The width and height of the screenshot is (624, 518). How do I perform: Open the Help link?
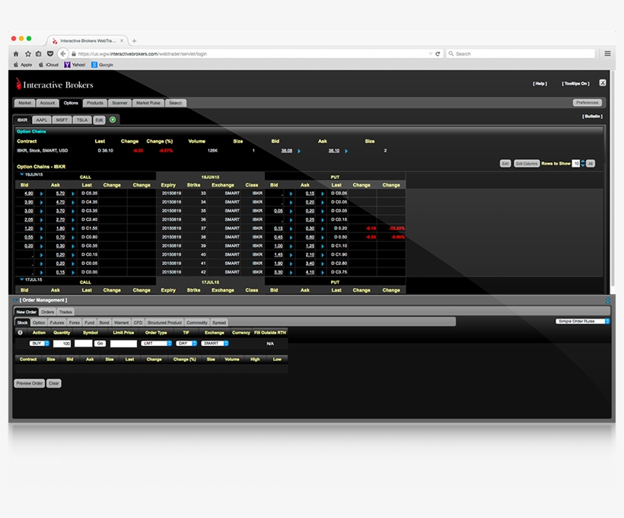point(540,84)
